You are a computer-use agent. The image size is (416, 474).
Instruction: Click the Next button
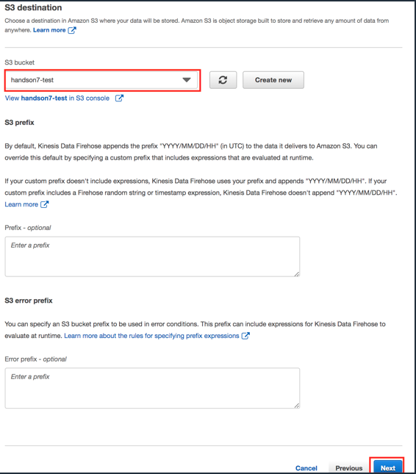coord(388,467)
